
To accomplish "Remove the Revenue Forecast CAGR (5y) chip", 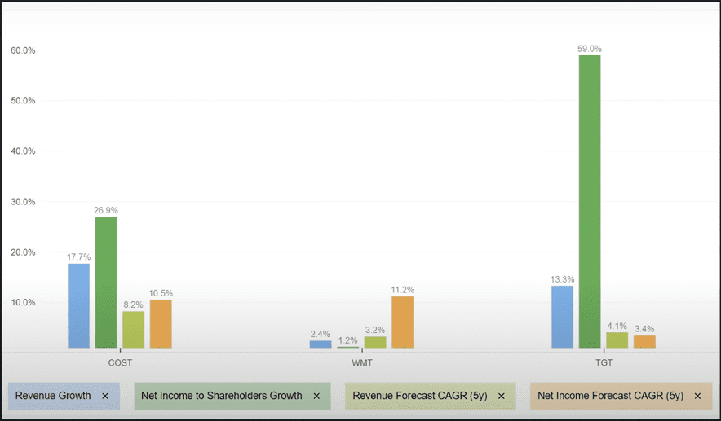I will (x=501, y=396).
